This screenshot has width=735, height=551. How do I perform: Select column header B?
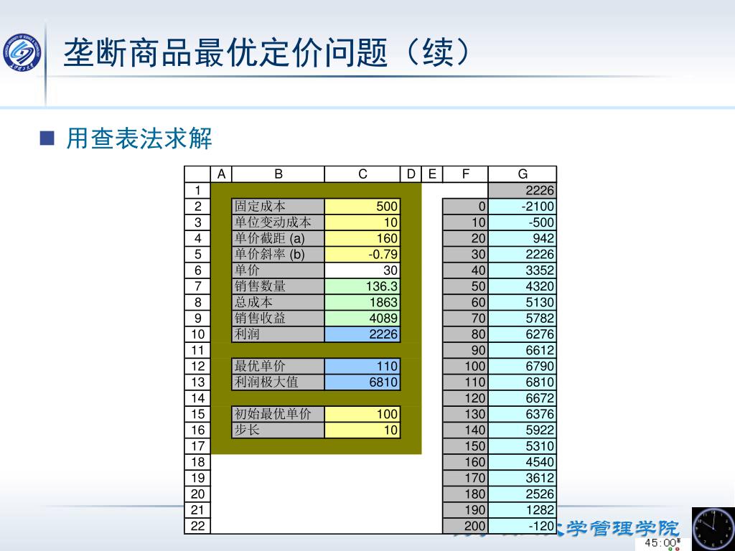point(278,174)
